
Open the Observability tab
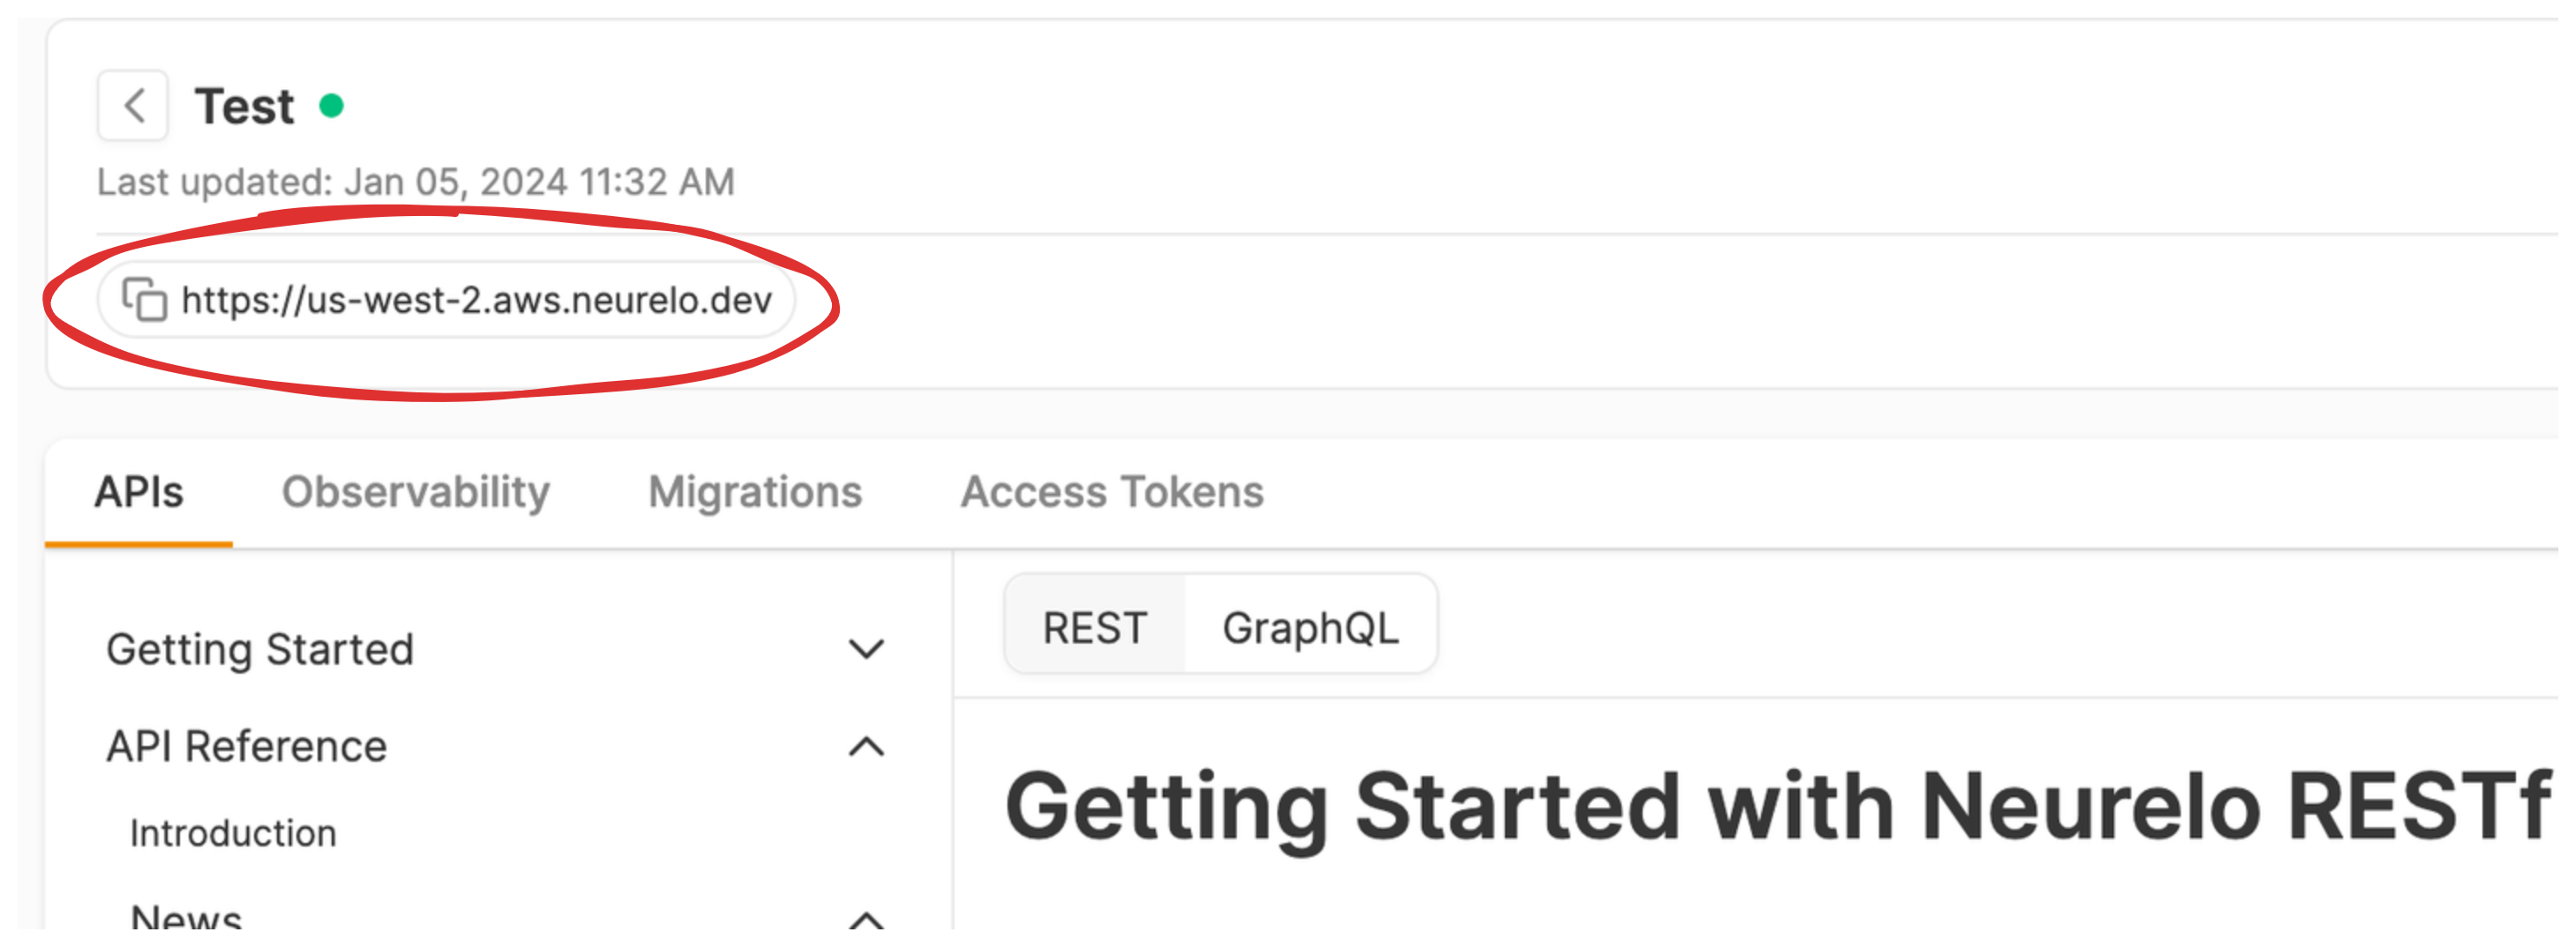(415, 492)
